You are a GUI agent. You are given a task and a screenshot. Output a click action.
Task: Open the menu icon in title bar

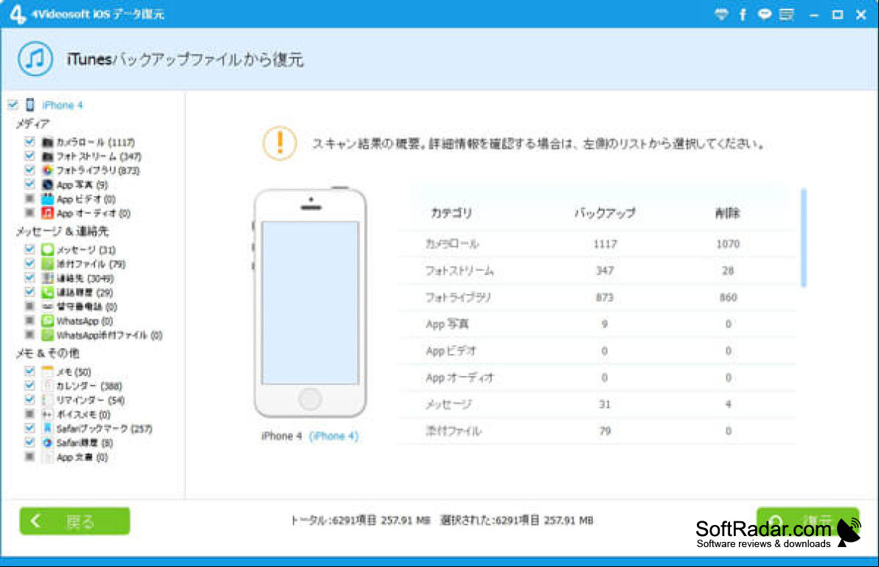click(787, 15)
